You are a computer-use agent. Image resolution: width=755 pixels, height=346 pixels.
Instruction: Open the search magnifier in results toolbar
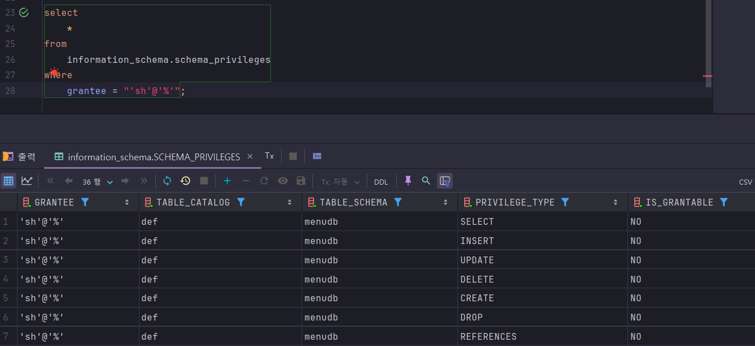click(x=426, y=181)
